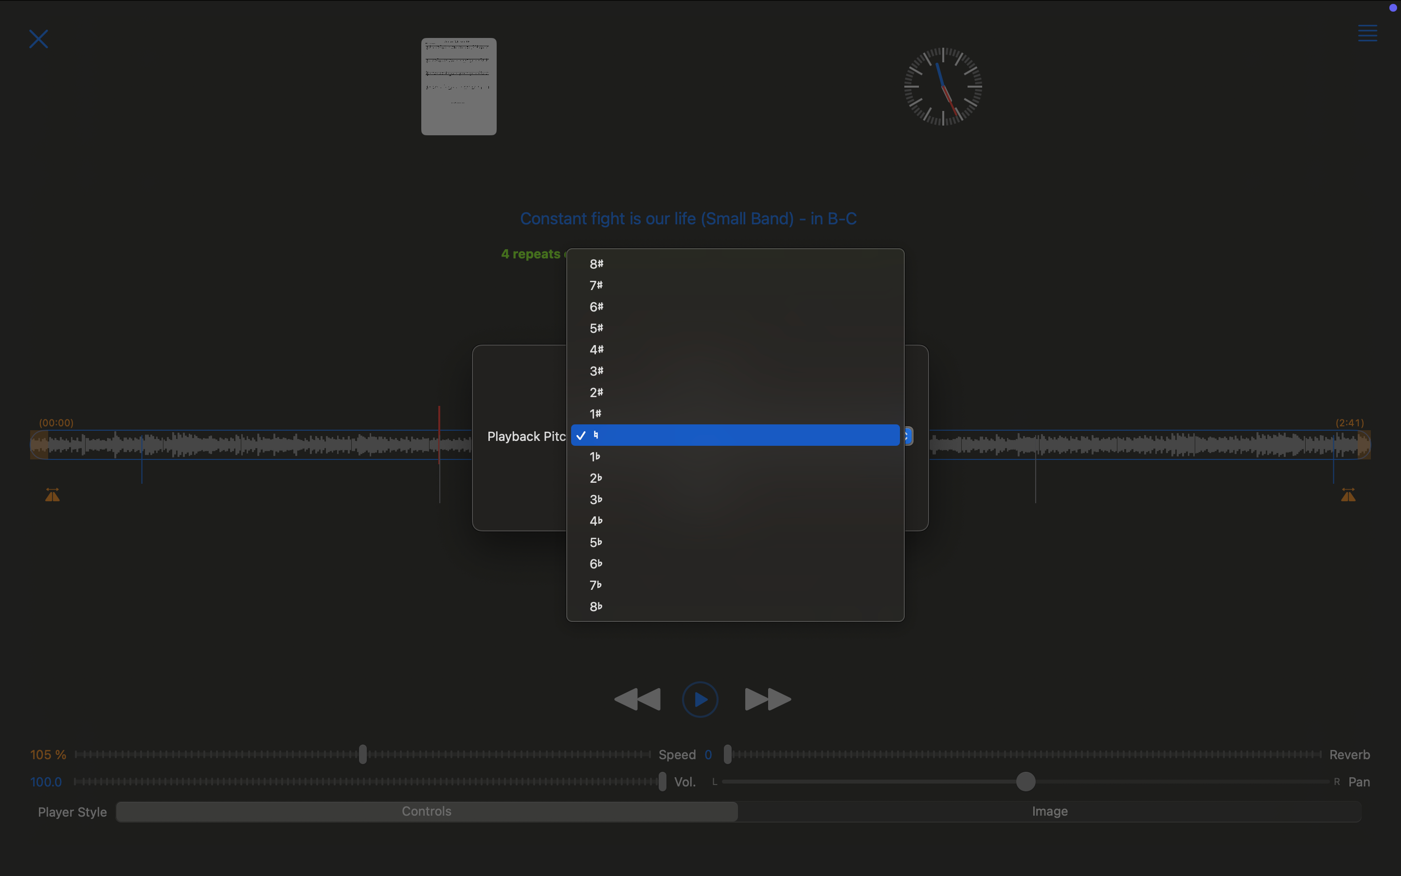Image resolution: width=1401 pixels, height=876 pixels.
Task: Select 5♯ pitch option
Action: [x=735, y=328]
